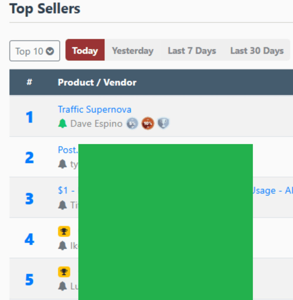The image size is (293, 300).
Task: Toggle the gray bell in row 2
Action: [62, 164]
